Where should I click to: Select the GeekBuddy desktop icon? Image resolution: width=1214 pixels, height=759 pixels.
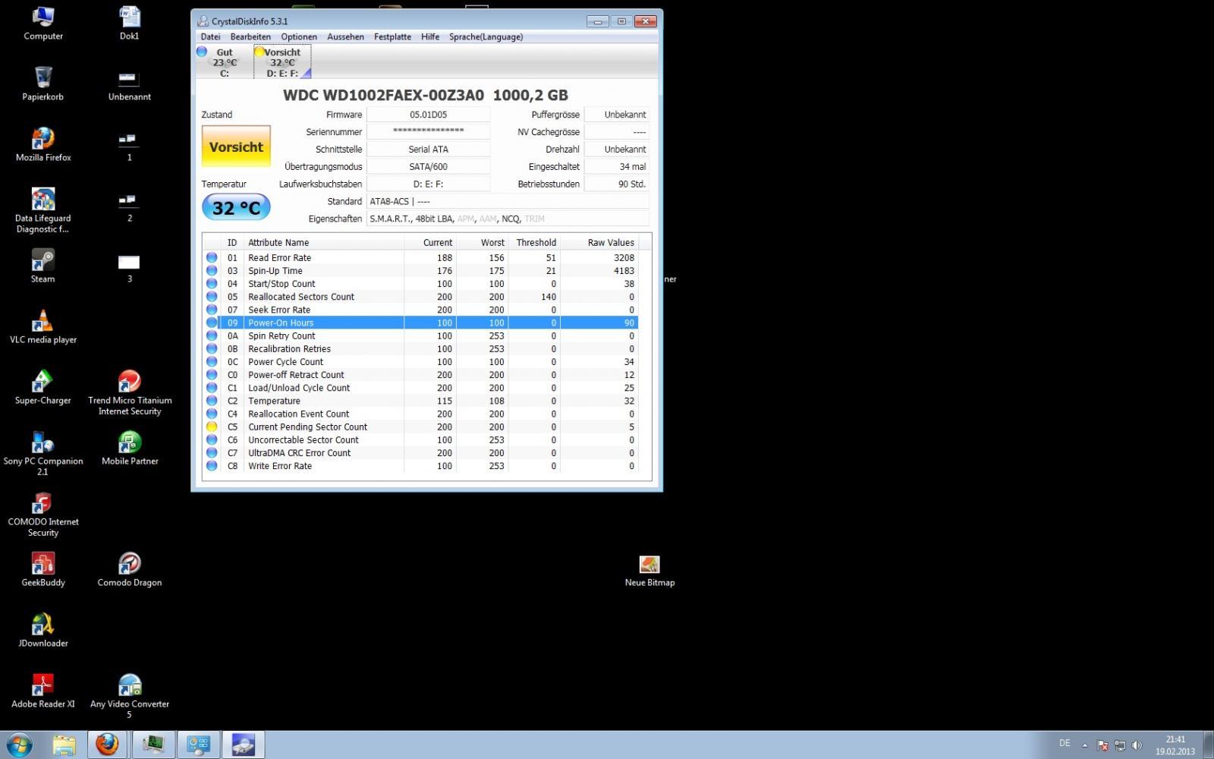point(43,569)
